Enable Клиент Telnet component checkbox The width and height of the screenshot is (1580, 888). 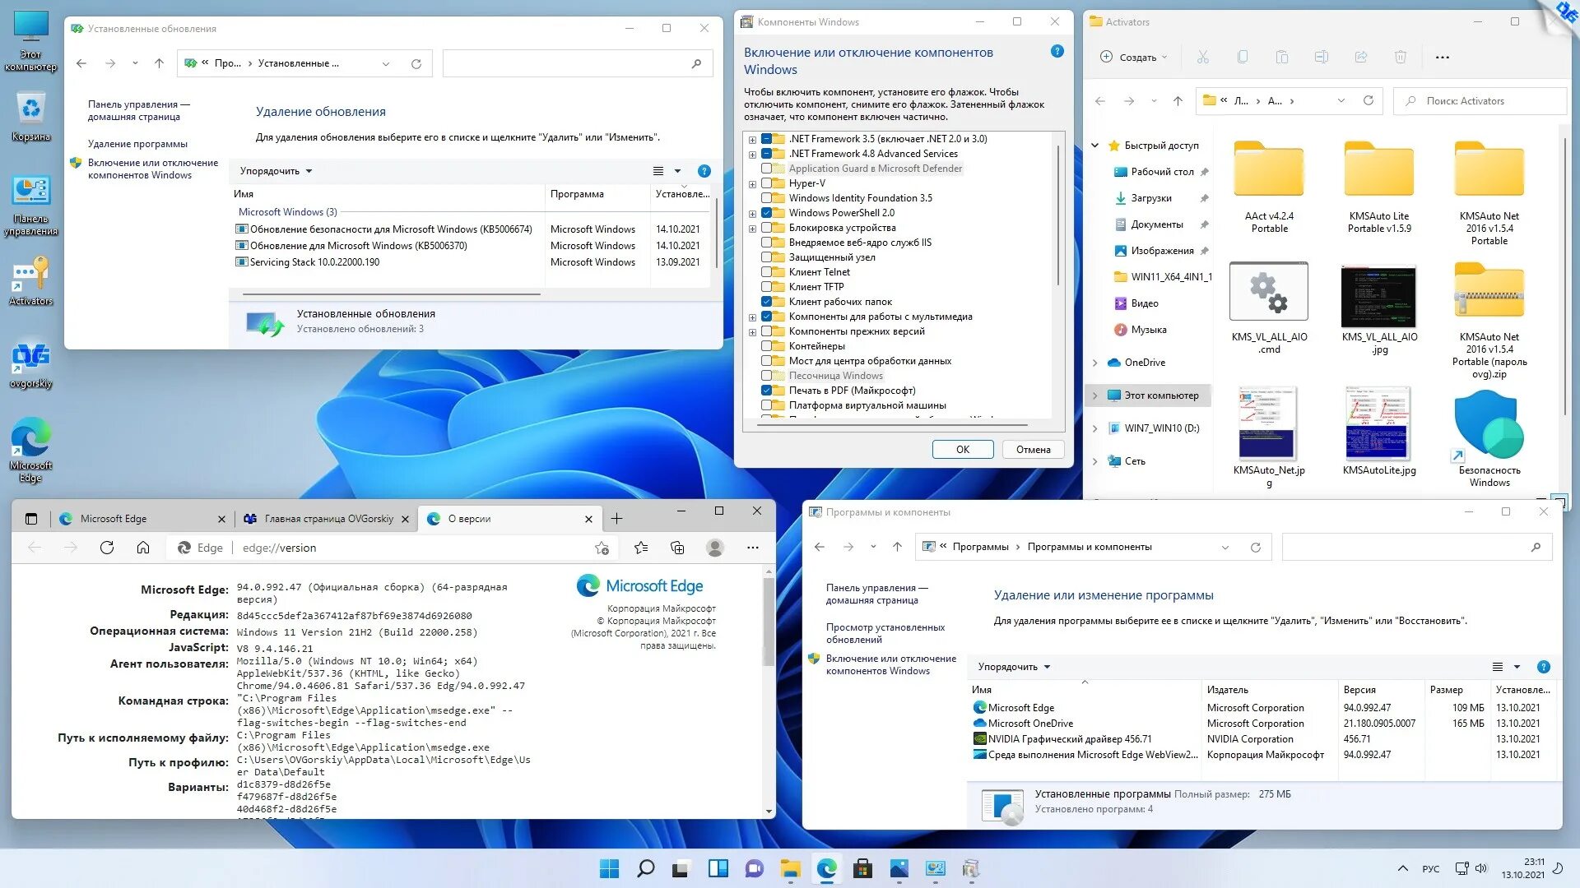pyautogui.click(x=767, y=271)
